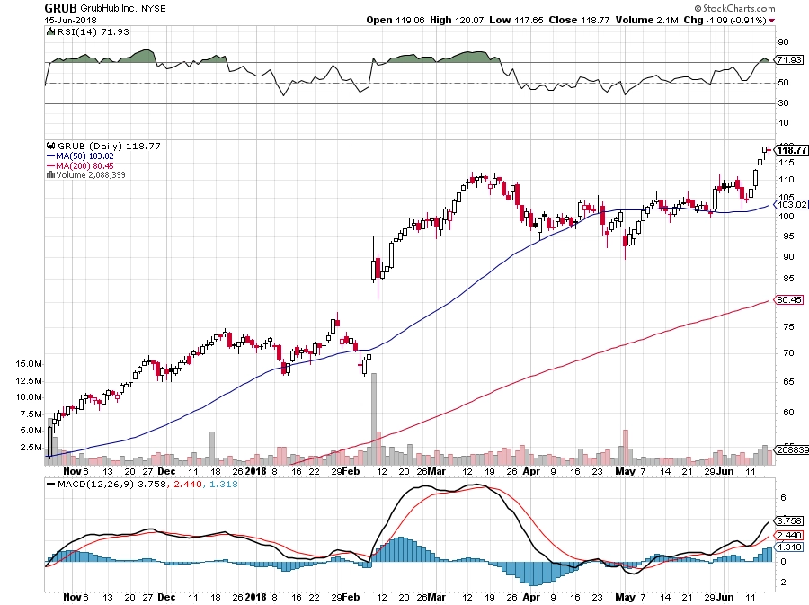The image size is (809, 605).
Task: Click the MA(200) red legend line
Action: coord(50,165)
